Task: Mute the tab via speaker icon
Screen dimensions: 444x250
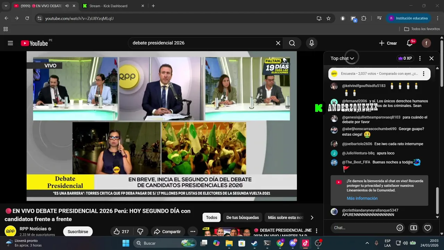Action: pyautogui.click(x=67, y=6)
